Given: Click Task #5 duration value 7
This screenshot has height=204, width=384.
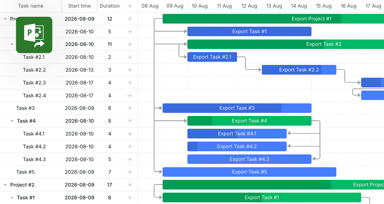Looking at the screenshot, I should point(110,172).
